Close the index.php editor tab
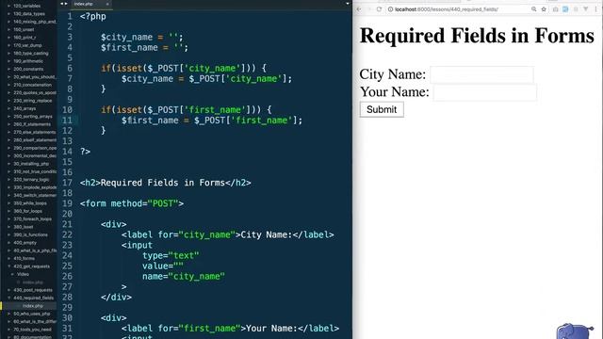Viewport: 603px width, 339px height. 107,4
